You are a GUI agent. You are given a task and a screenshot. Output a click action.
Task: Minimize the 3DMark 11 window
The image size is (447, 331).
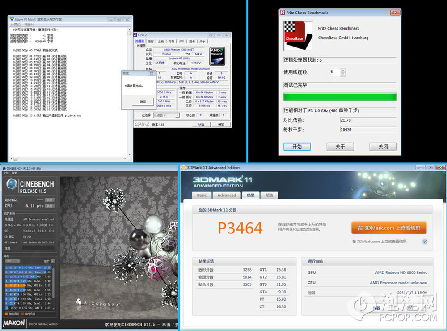[x=420, y=167]
